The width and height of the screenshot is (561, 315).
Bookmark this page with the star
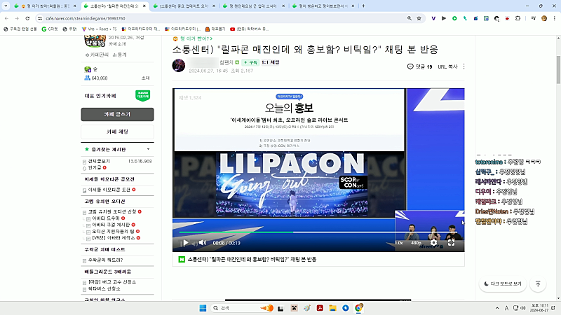[419, 18]
